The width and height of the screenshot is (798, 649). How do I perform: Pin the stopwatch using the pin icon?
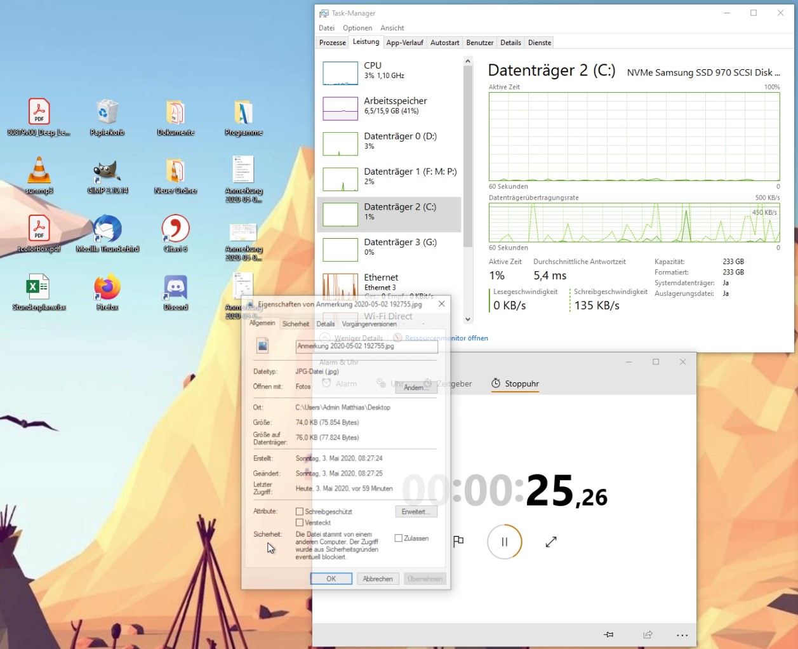point(609,634)
